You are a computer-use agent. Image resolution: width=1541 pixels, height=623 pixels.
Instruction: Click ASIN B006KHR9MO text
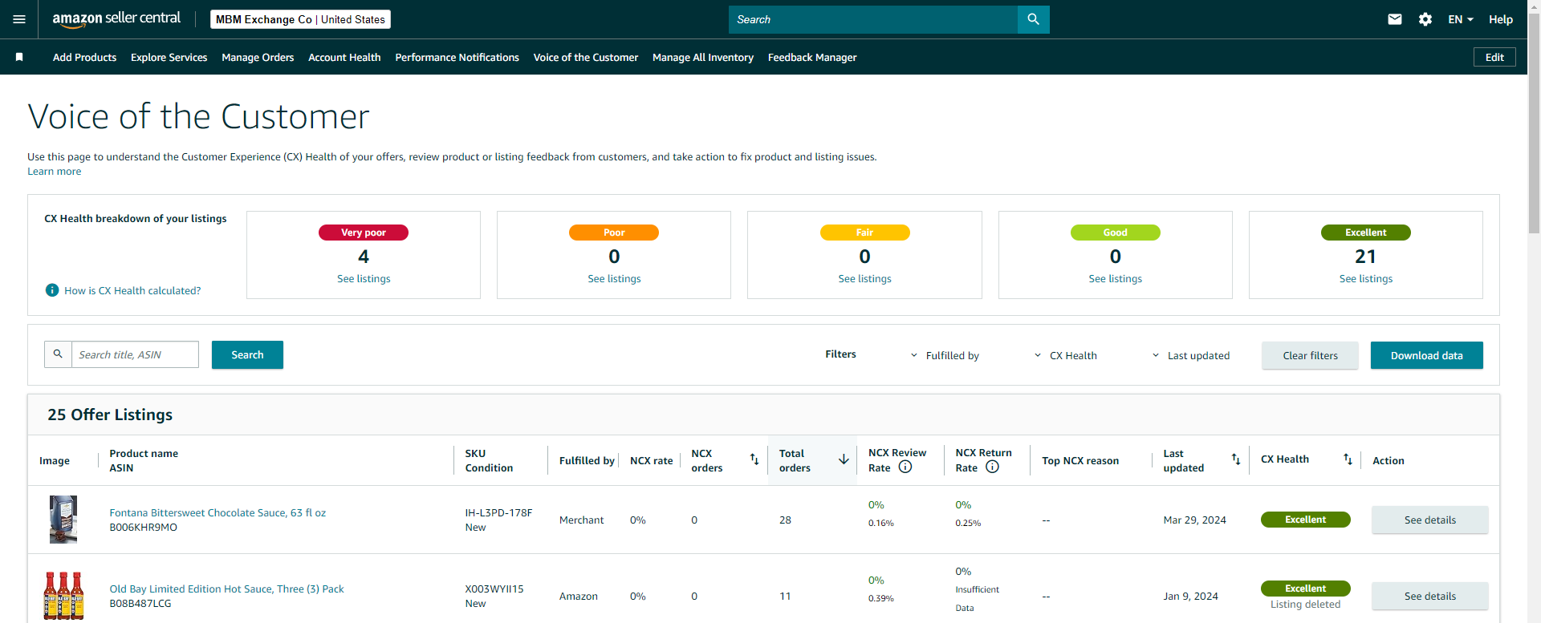pyautogui.click(x=143, y=527)
